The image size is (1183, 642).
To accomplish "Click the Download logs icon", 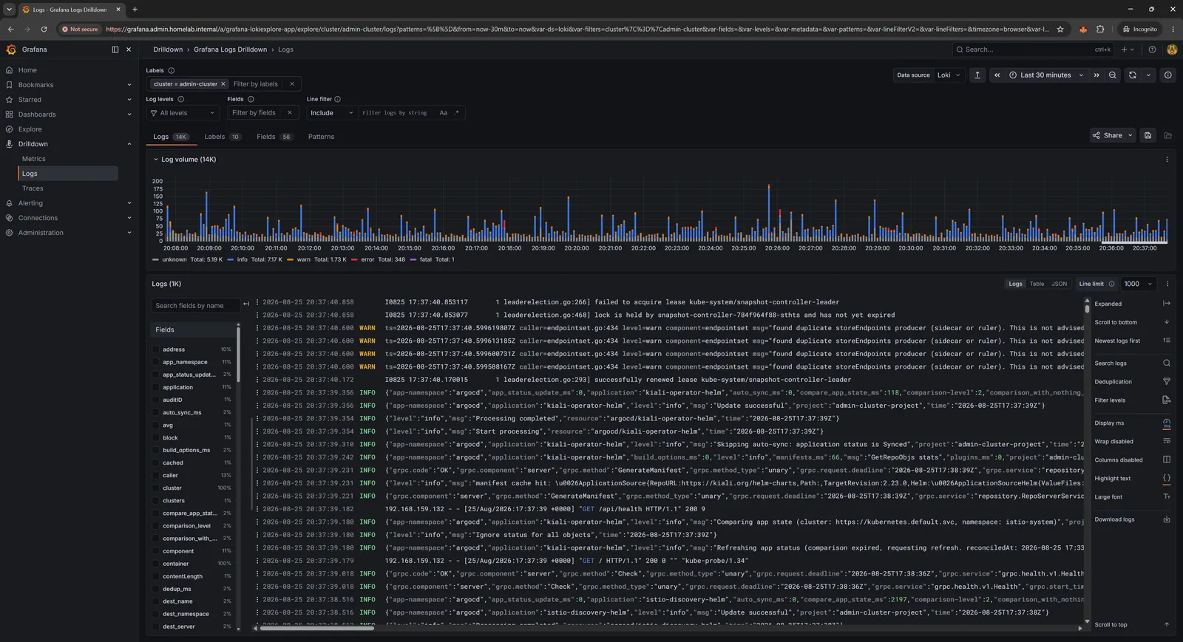I will (x=1166, y=519).
